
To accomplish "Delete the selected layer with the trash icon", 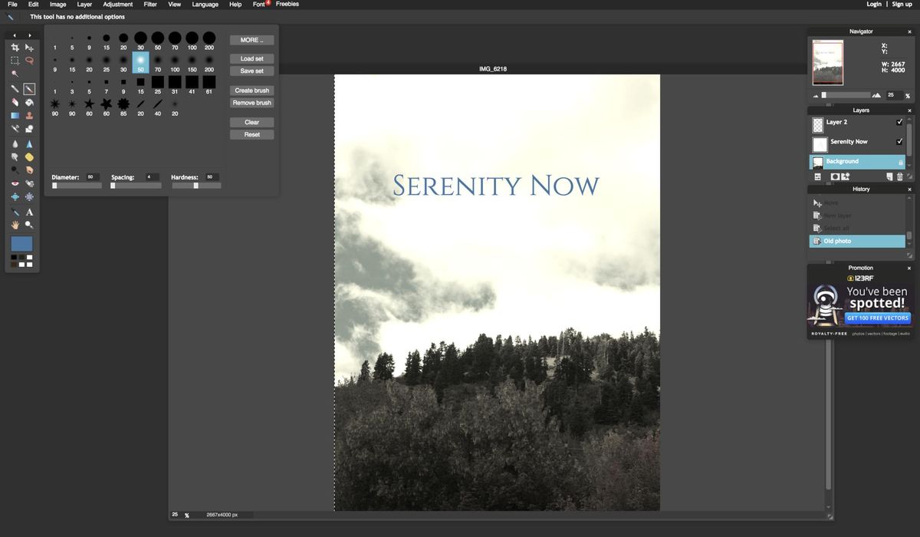I will point(900,176).
